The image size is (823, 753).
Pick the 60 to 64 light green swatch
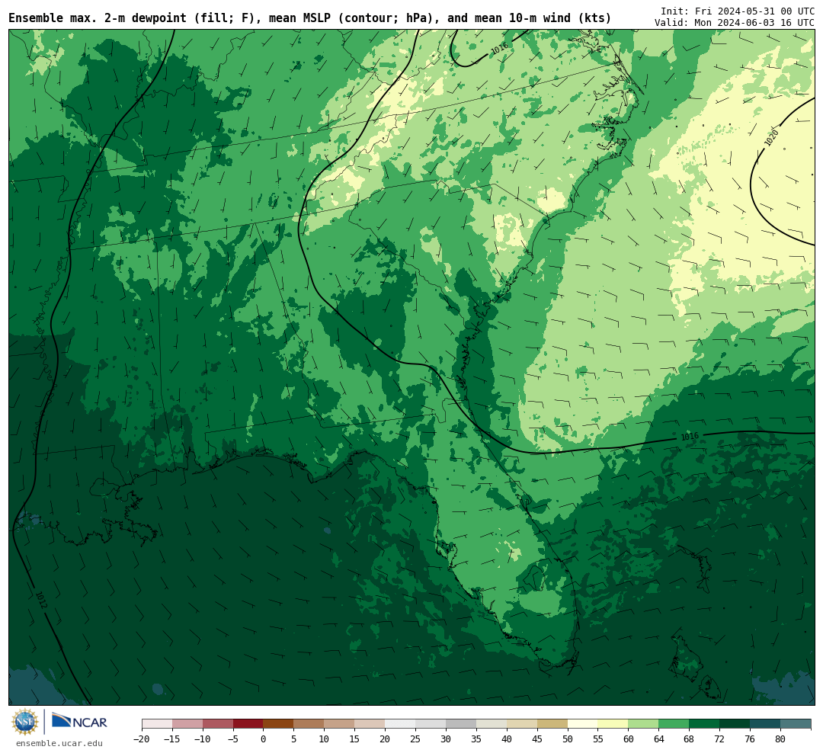[x=644, y=724]
